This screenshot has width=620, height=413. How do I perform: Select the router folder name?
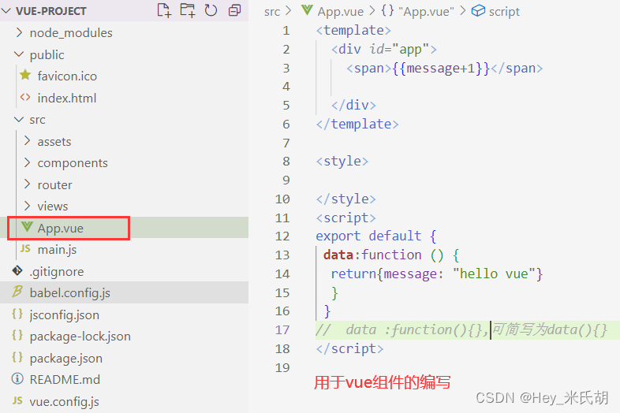[x=54, y=185]
